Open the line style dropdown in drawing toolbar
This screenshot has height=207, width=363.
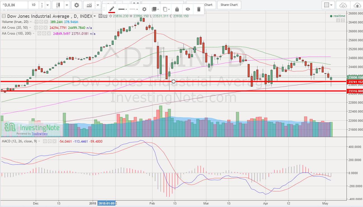click(x=133, y=9)
